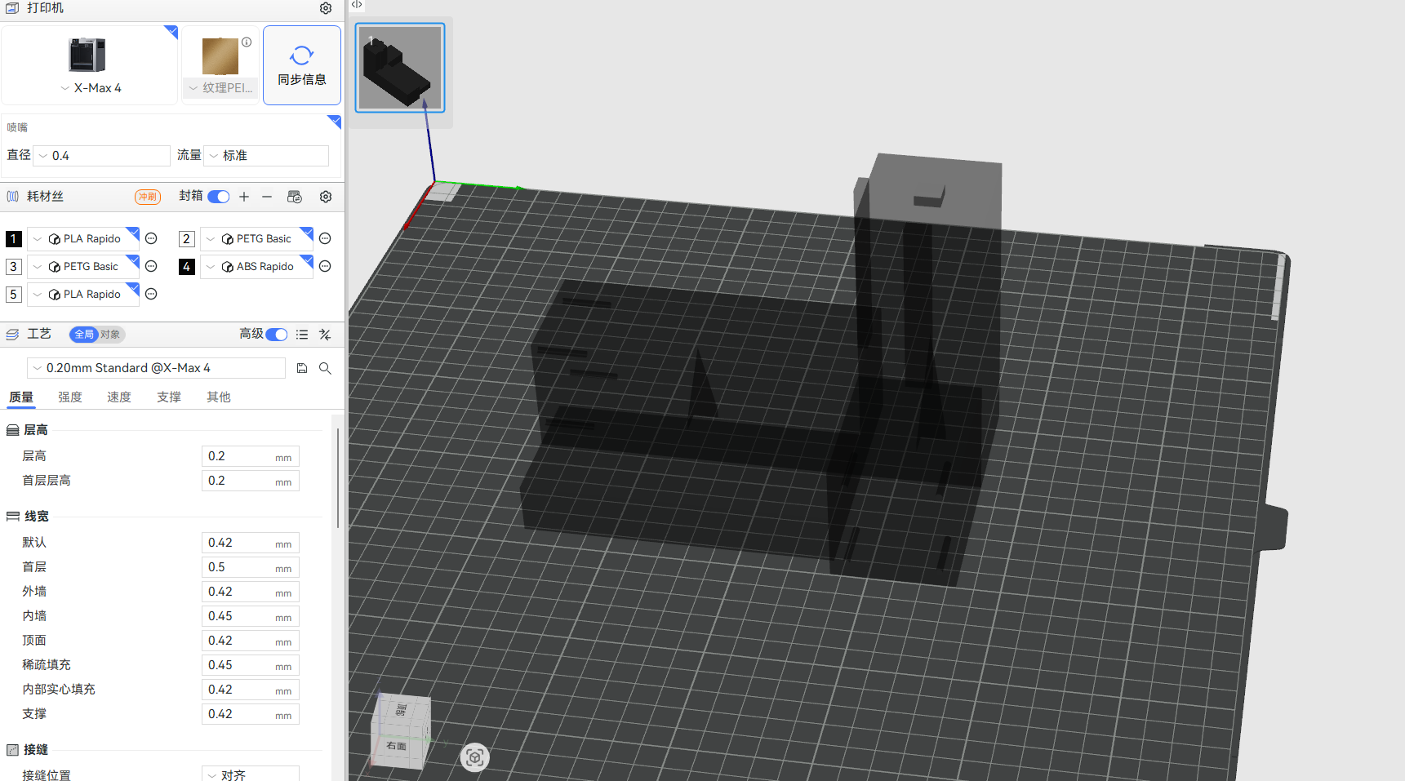The height and width of the screenshot is (781, 1405).
Task: Click the 内墙 line width field
Action: click(x=251, y=616)
